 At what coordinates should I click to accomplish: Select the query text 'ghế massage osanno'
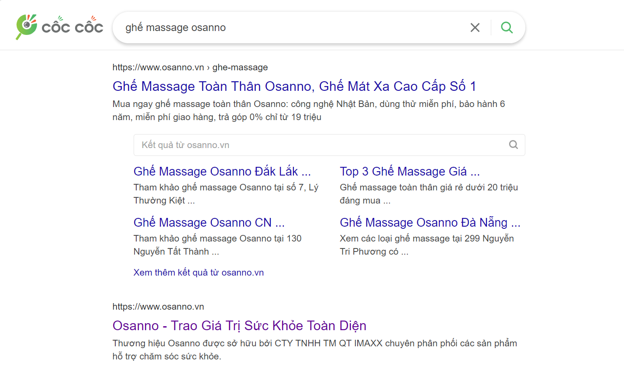(x=176, y=27)
